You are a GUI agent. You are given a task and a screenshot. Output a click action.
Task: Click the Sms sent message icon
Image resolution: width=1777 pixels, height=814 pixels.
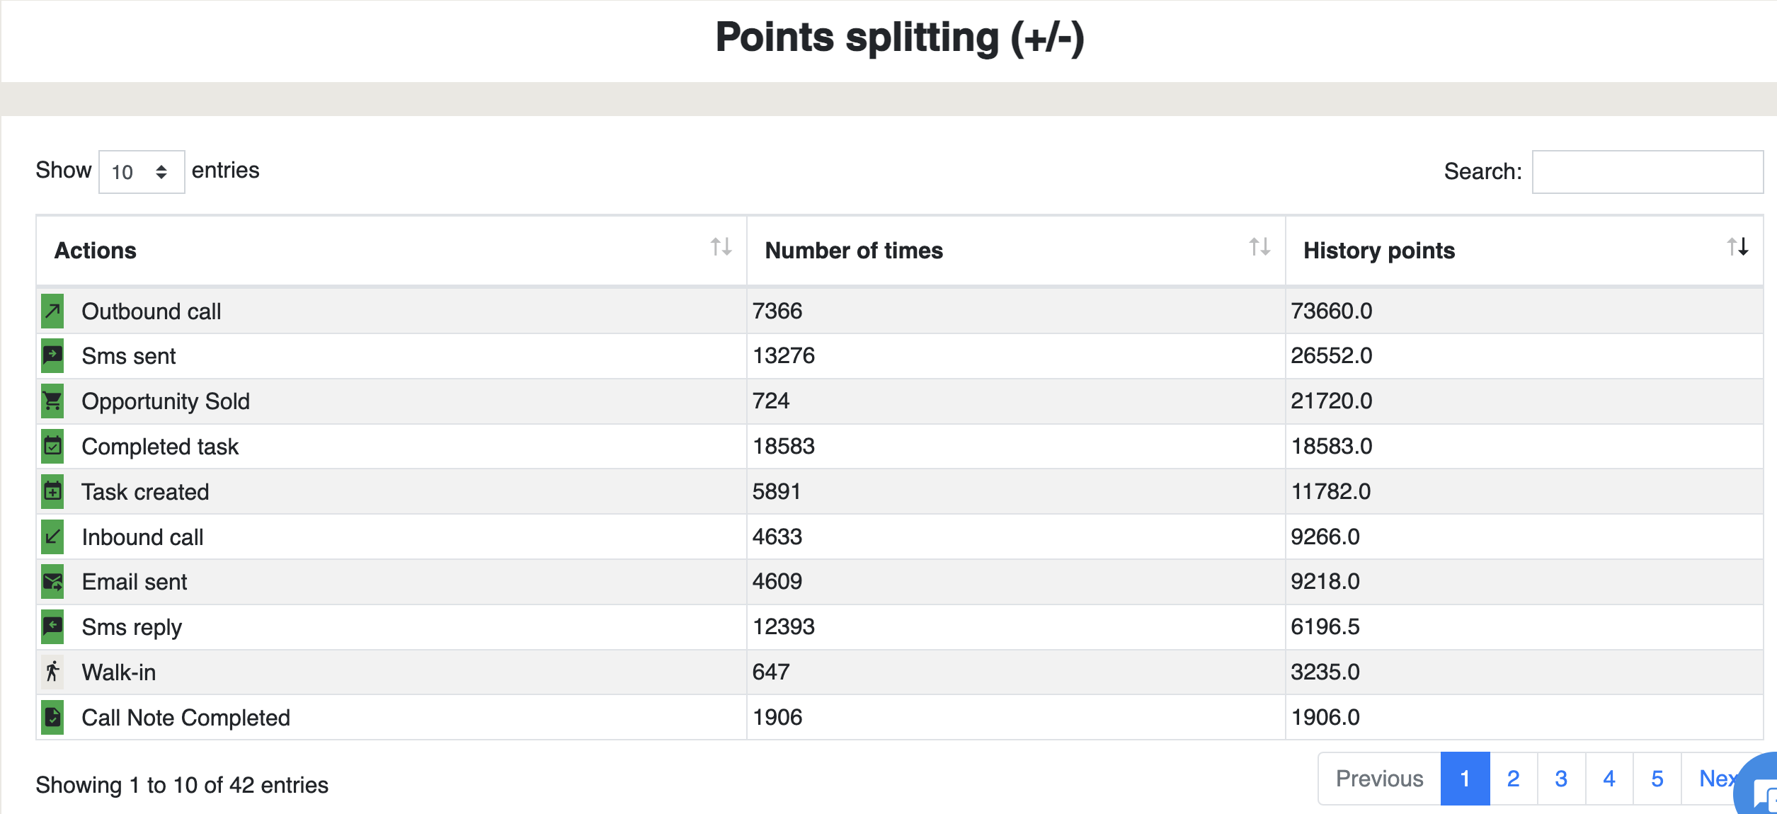[x=52, y=356]
